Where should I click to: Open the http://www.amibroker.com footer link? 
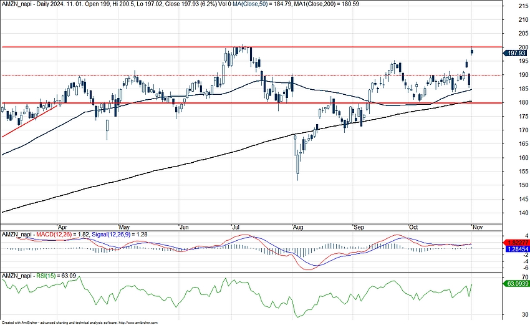138,323
